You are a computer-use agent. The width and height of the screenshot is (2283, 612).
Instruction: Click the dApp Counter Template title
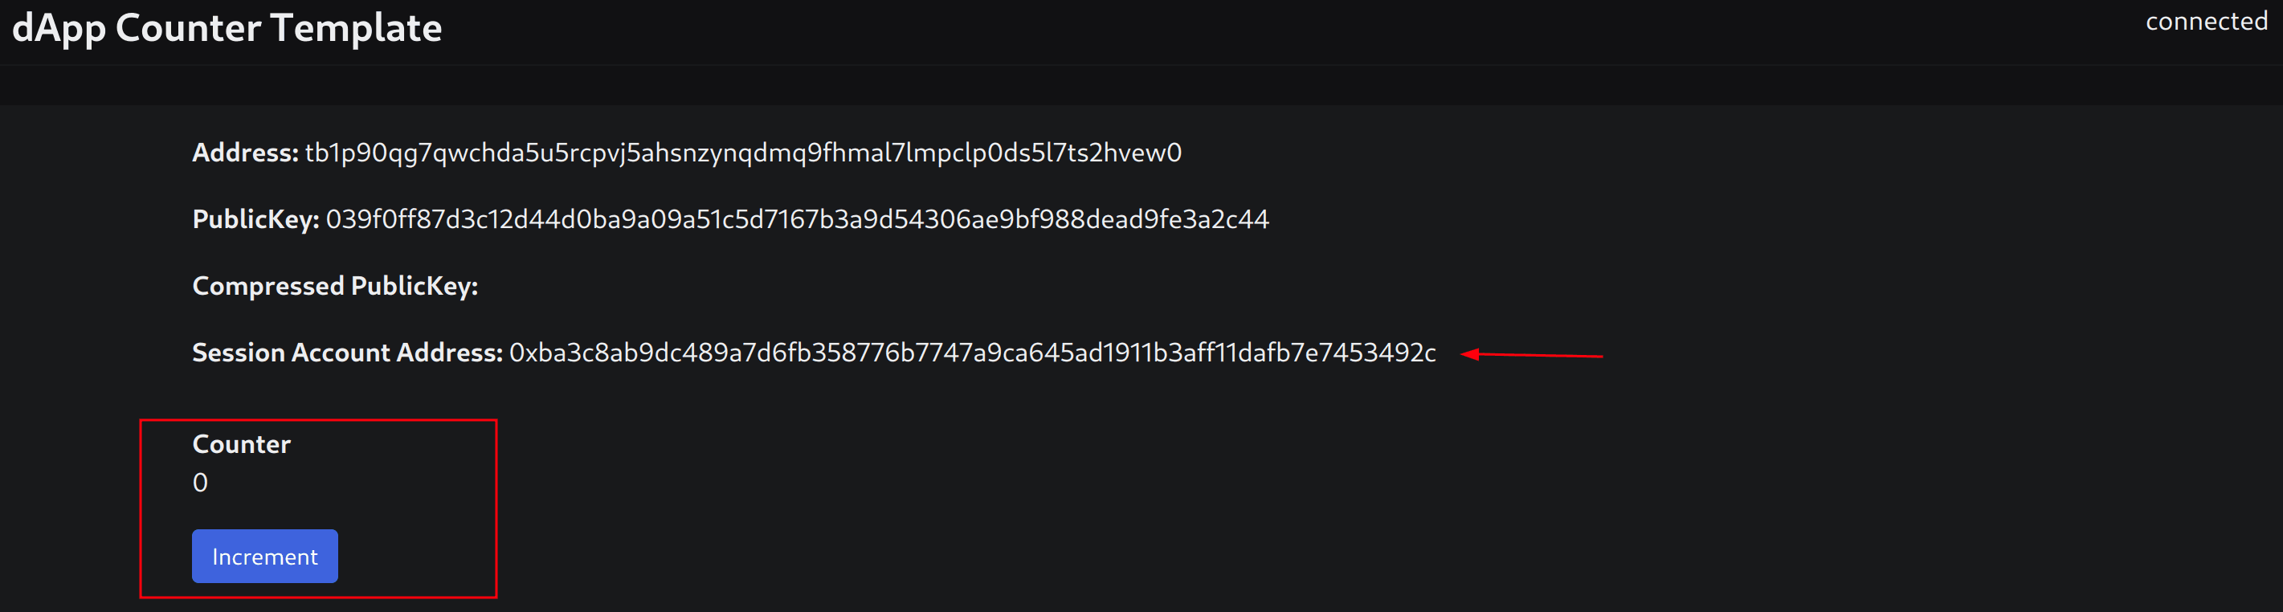pyautogui.click(x=227, y=27)
